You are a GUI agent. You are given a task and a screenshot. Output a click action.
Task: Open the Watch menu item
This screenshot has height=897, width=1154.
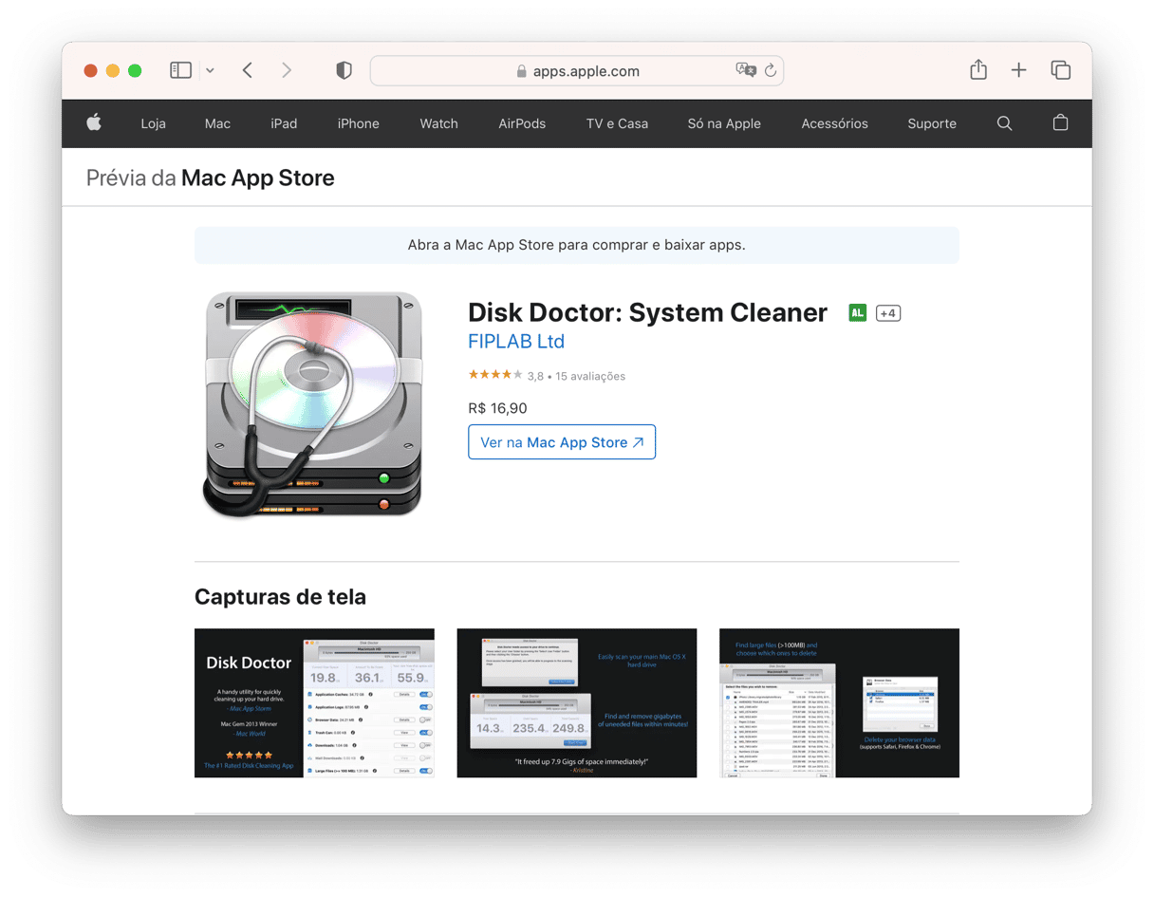[x=438, y=123]
